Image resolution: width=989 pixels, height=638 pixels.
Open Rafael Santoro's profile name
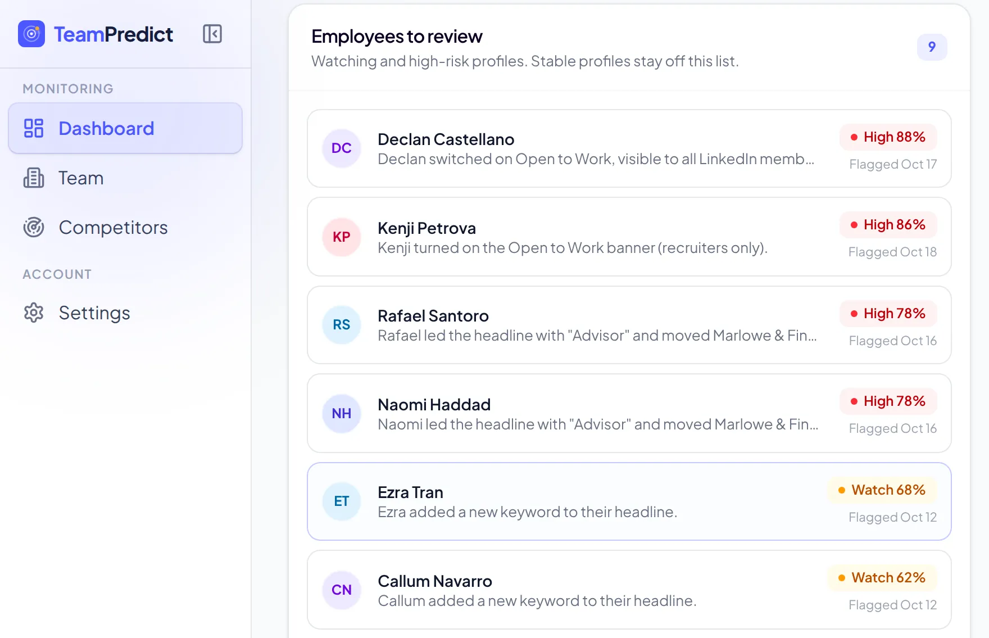coord(433,315)
